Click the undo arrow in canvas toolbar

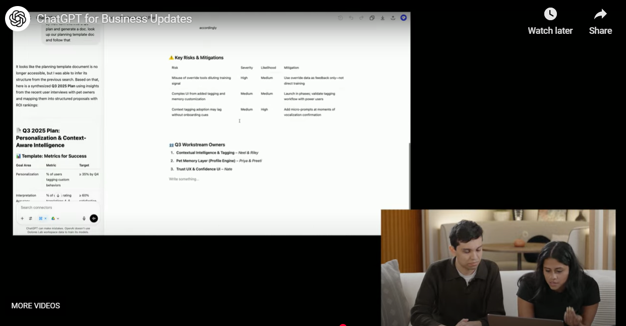tap(351, 18)
